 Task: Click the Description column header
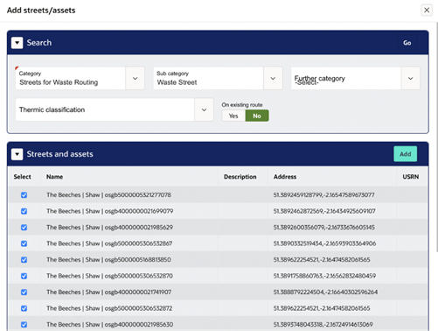click(240, 177)
